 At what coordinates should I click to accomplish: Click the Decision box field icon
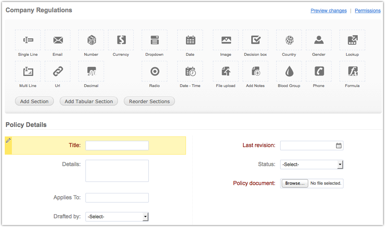(x=255, y=40)
